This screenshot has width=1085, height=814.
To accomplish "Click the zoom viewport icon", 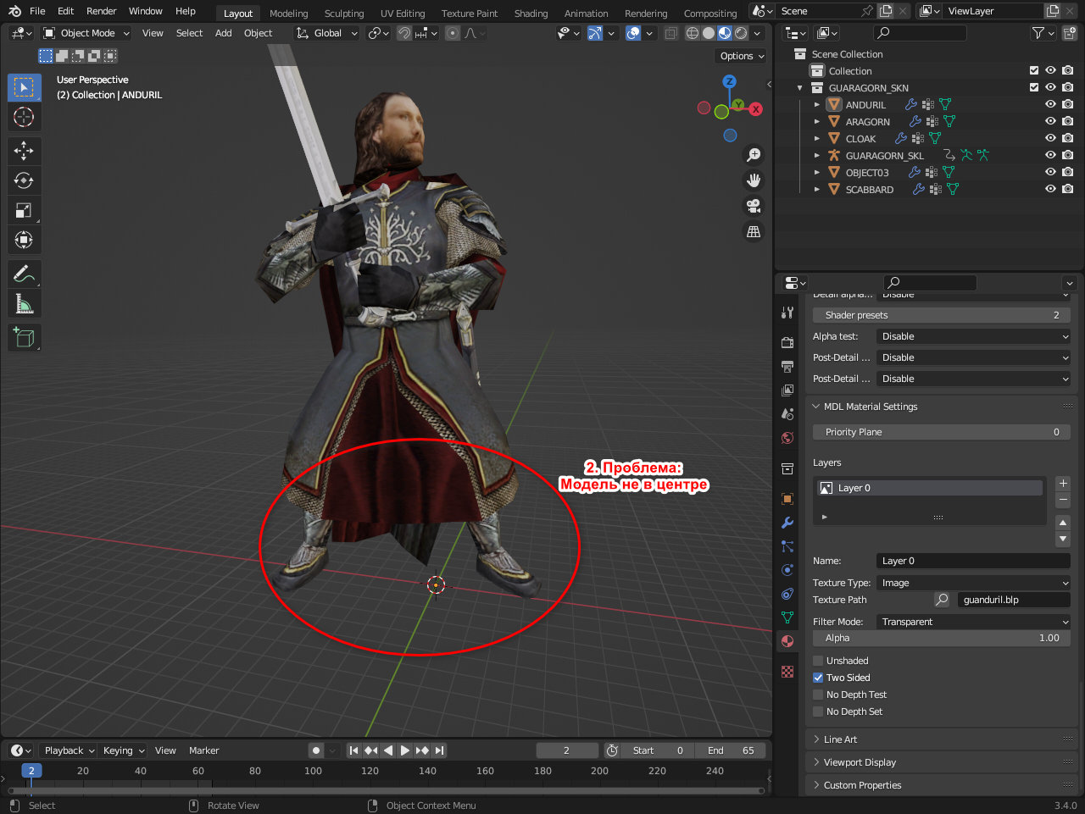I will (x=753, y=155).
